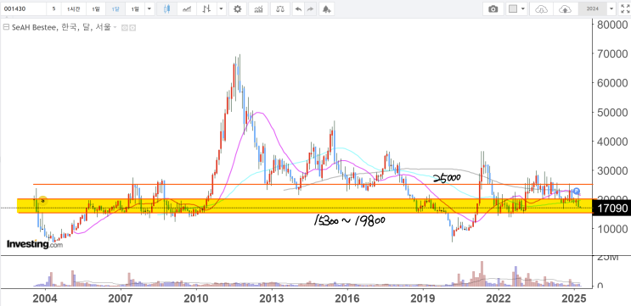The width and height of the screenshot is (631, 306).
Task: Click the second small legend icon
Action: 132,28
